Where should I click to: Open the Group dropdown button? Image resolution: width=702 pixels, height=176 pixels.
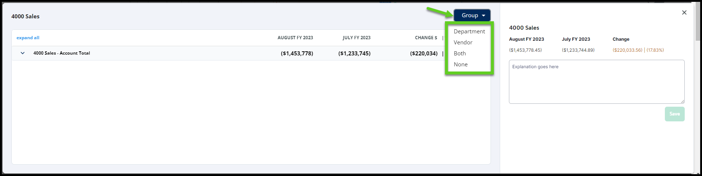[472, 15]
